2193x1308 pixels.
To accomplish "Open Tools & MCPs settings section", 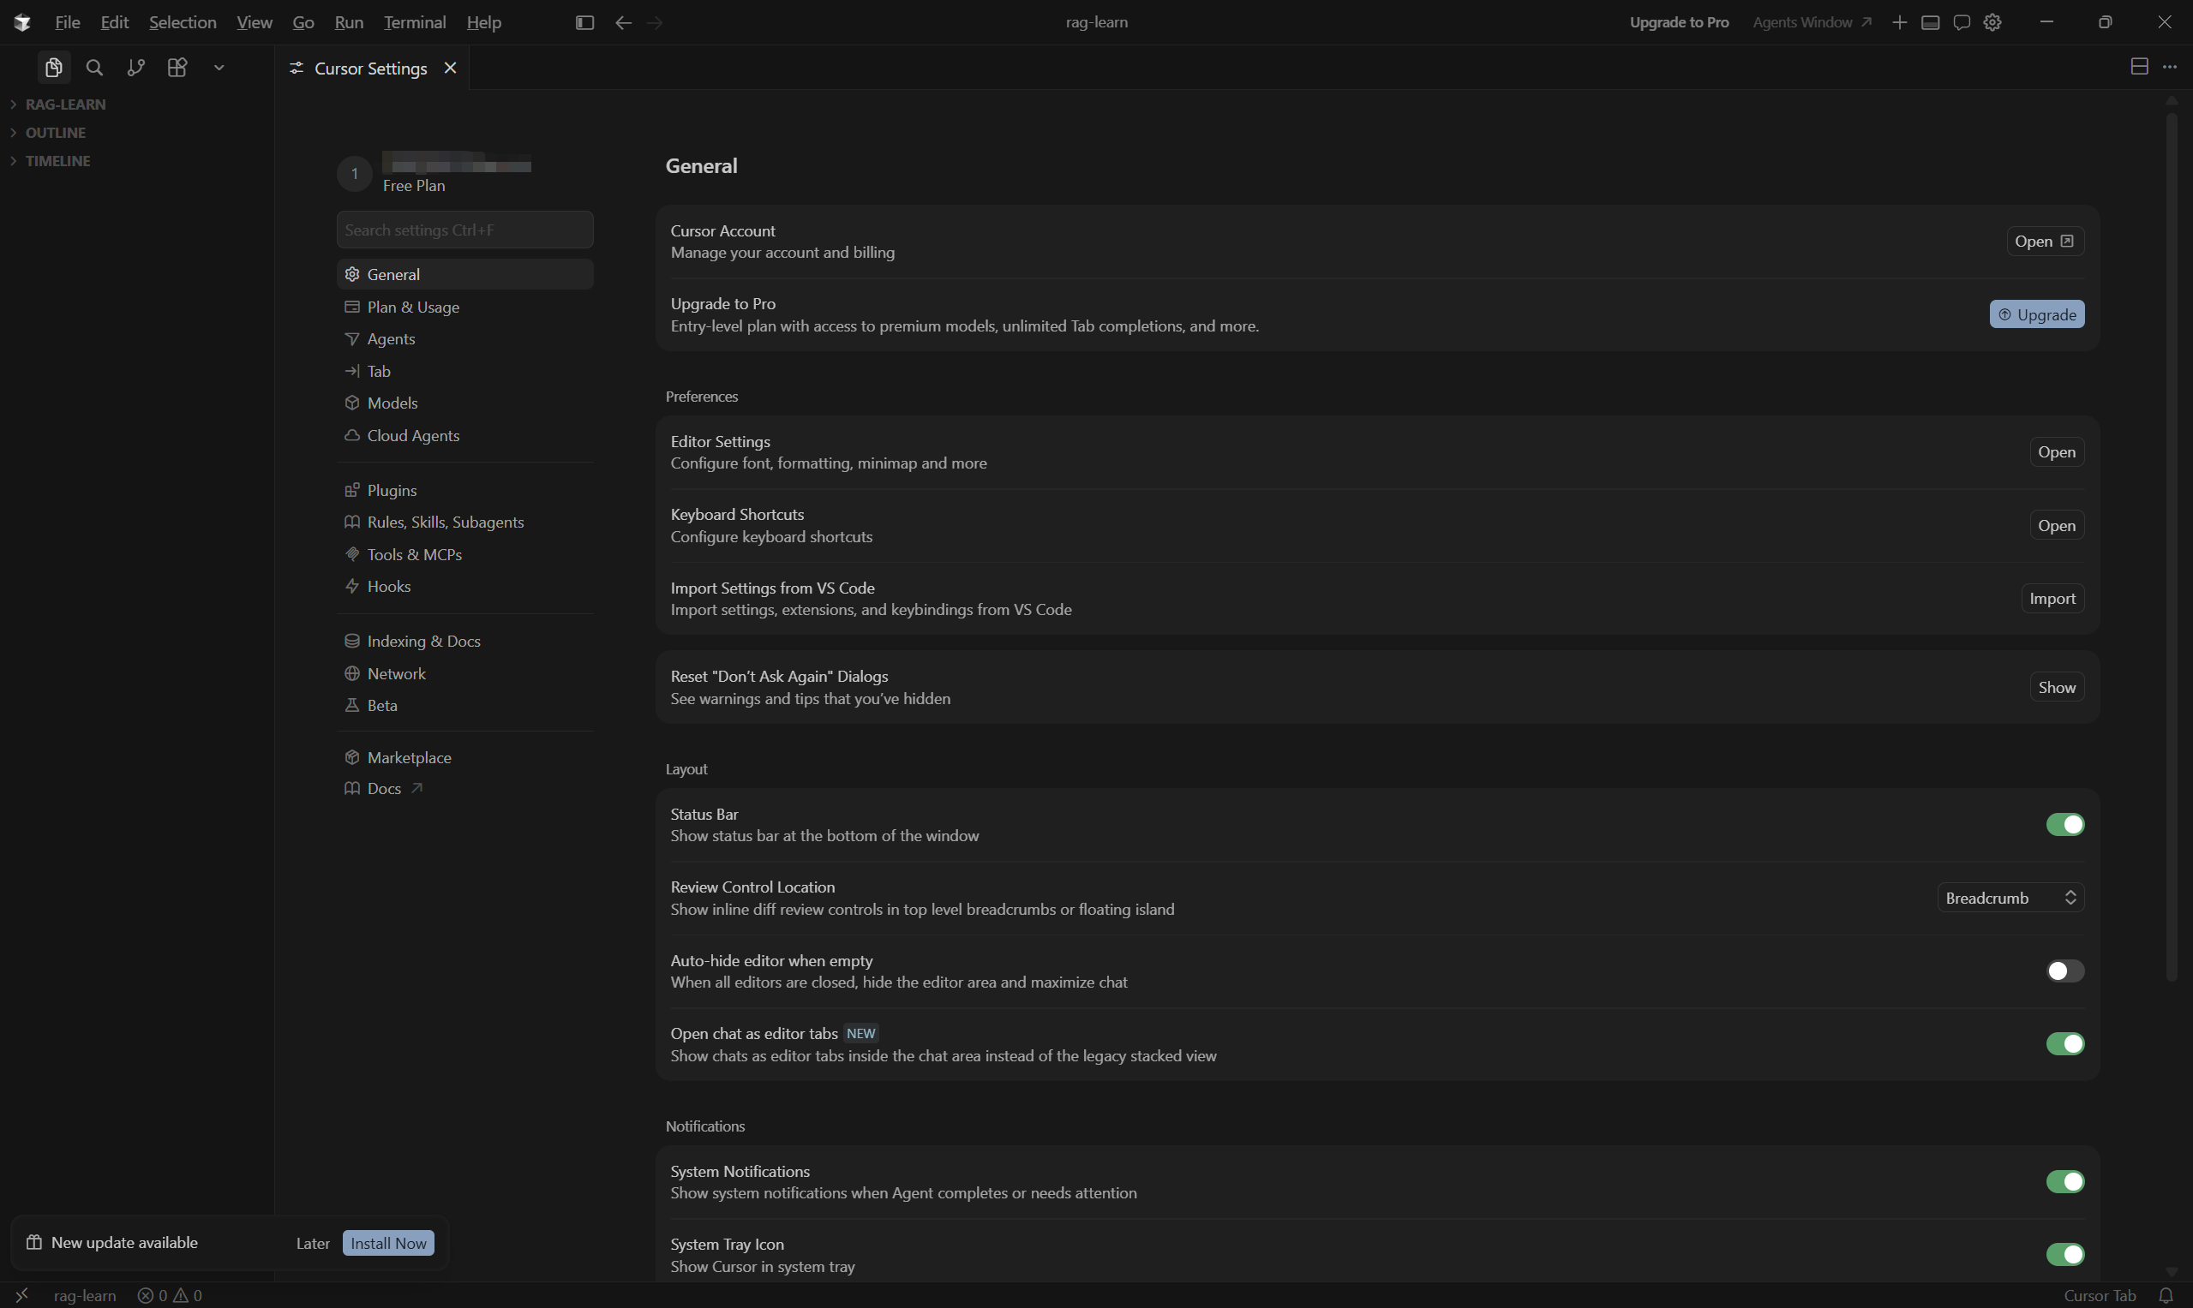I will [x=464, y=554].
